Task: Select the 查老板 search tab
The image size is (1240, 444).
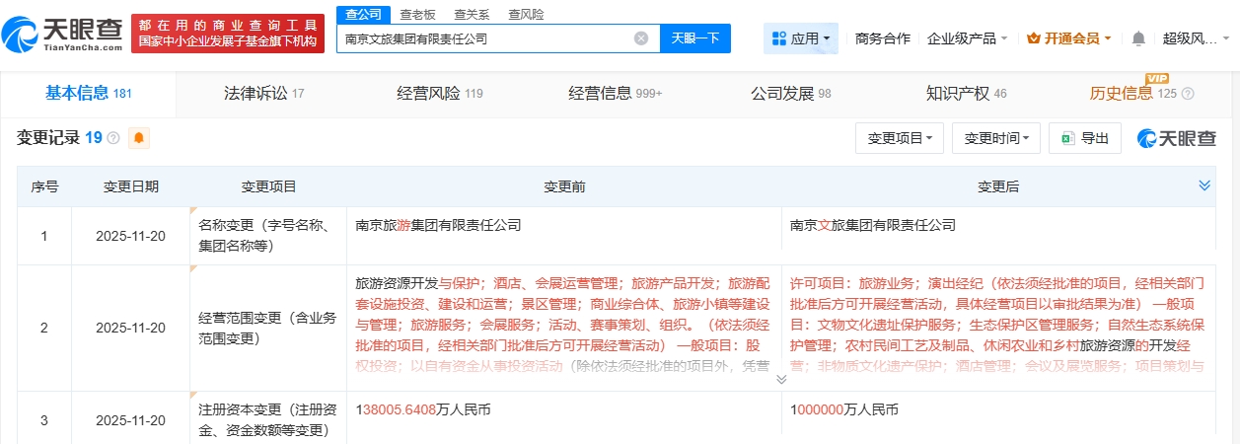Action: (418, 14)
